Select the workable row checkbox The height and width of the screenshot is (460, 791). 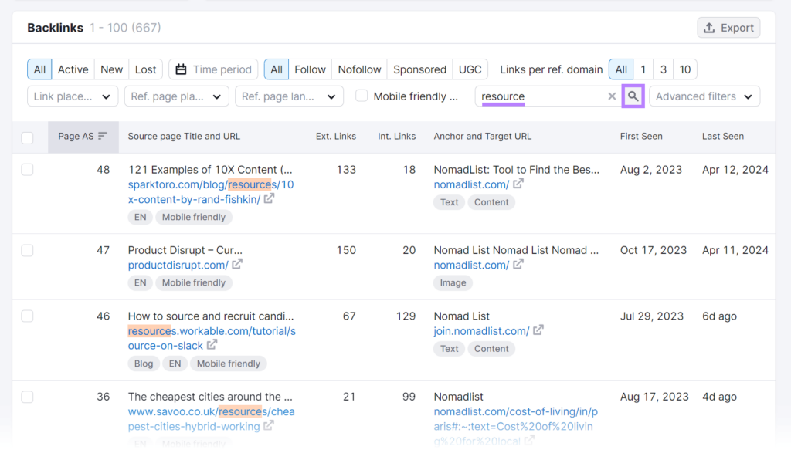click(27, 316)
